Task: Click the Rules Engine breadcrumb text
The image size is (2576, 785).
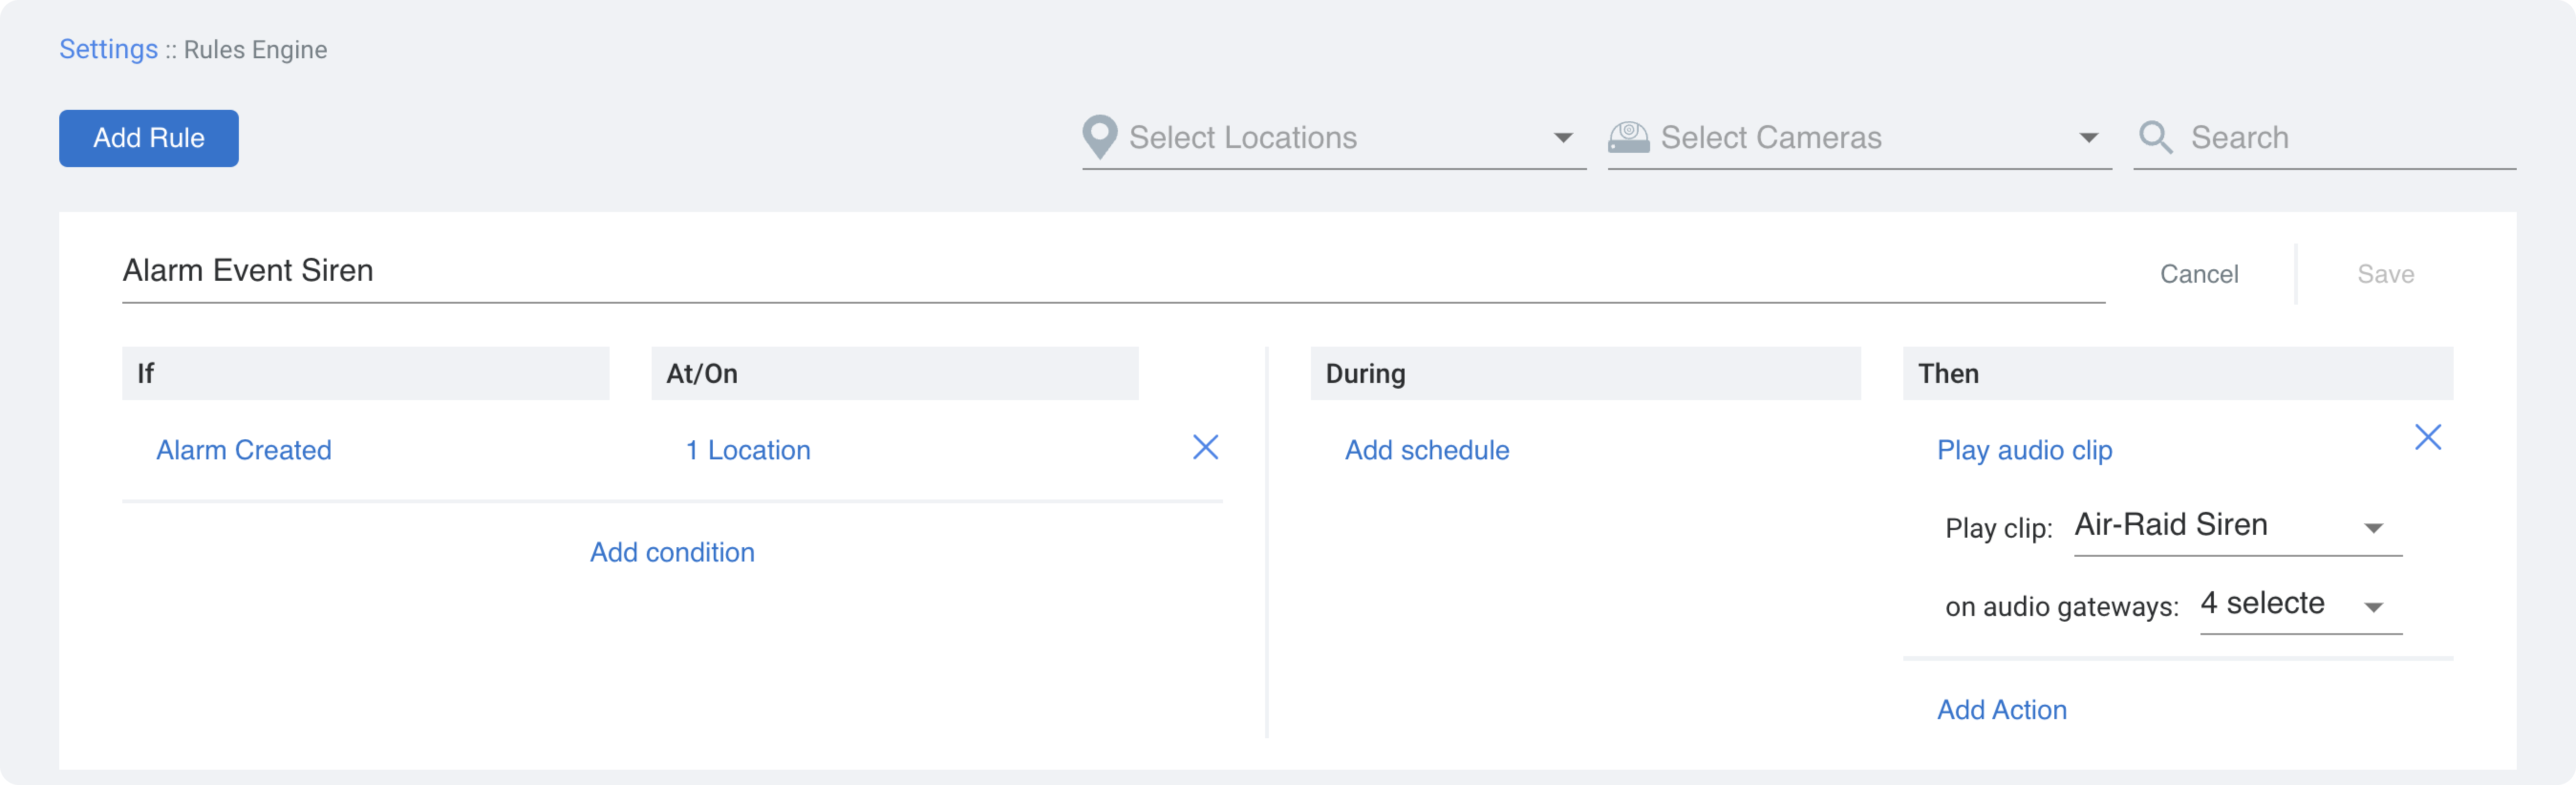Action: pos(255,49)
